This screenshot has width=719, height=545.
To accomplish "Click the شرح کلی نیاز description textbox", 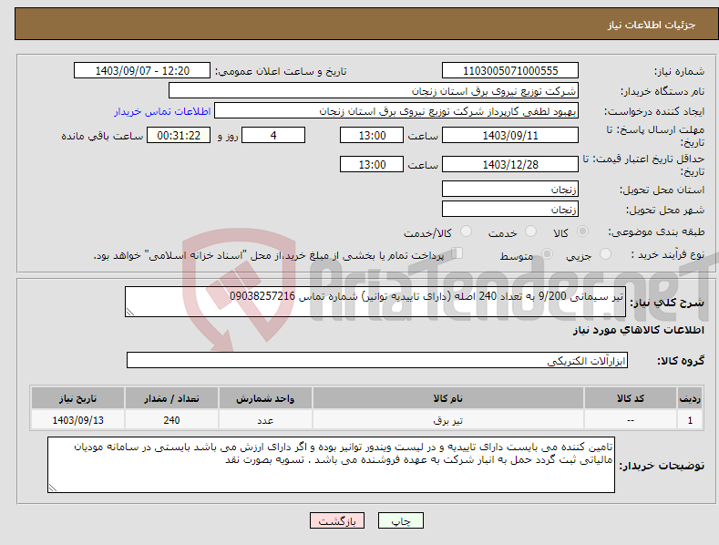I will pyautogui.click(x=375, y=302).
